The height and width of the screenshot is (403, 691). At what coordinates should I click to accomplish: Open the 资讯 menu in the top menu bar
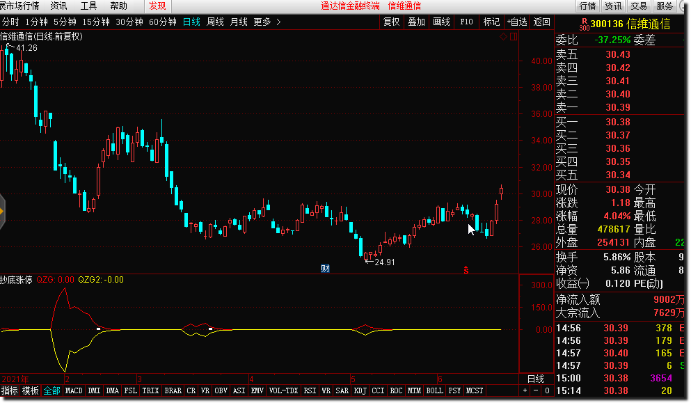(58, 6)
